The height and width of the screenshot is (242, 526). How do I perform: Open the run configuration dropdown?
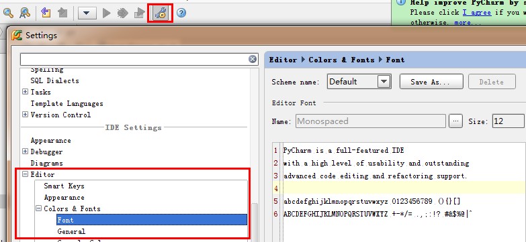coord(87,13)
